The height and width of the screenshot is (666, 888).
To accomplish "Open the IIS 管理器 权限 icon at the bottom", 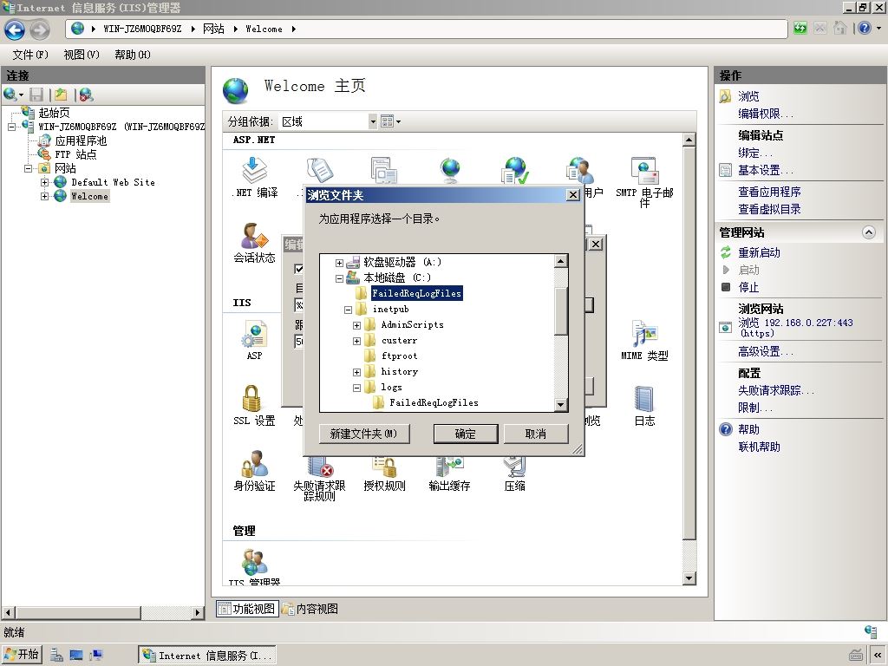I will tap(254, 567).
